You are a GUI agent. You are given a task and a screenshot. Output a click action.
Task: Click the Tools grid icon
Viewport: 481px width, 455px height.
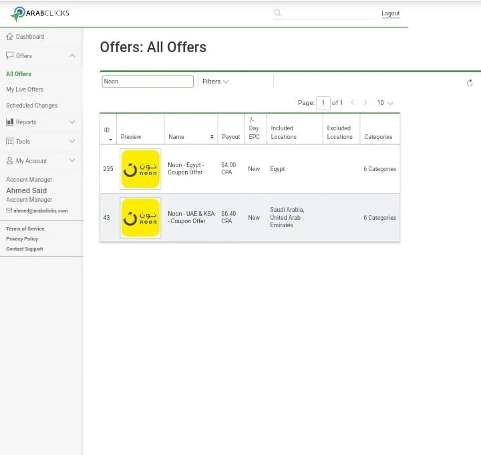tap(10, 141)
